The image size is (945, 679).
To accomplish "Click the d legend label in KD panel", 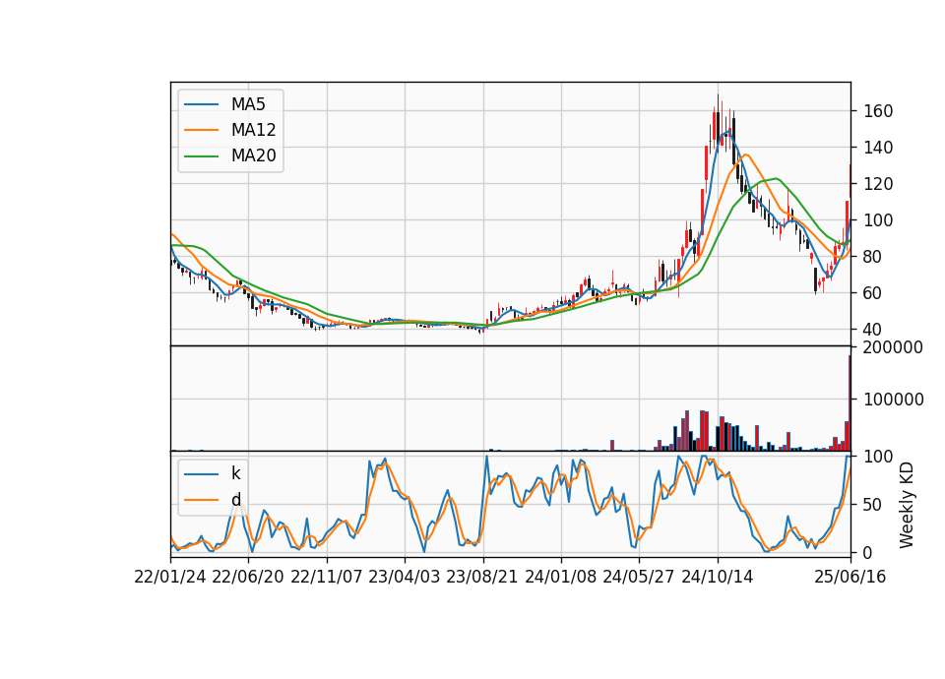I will pos(235,500).
